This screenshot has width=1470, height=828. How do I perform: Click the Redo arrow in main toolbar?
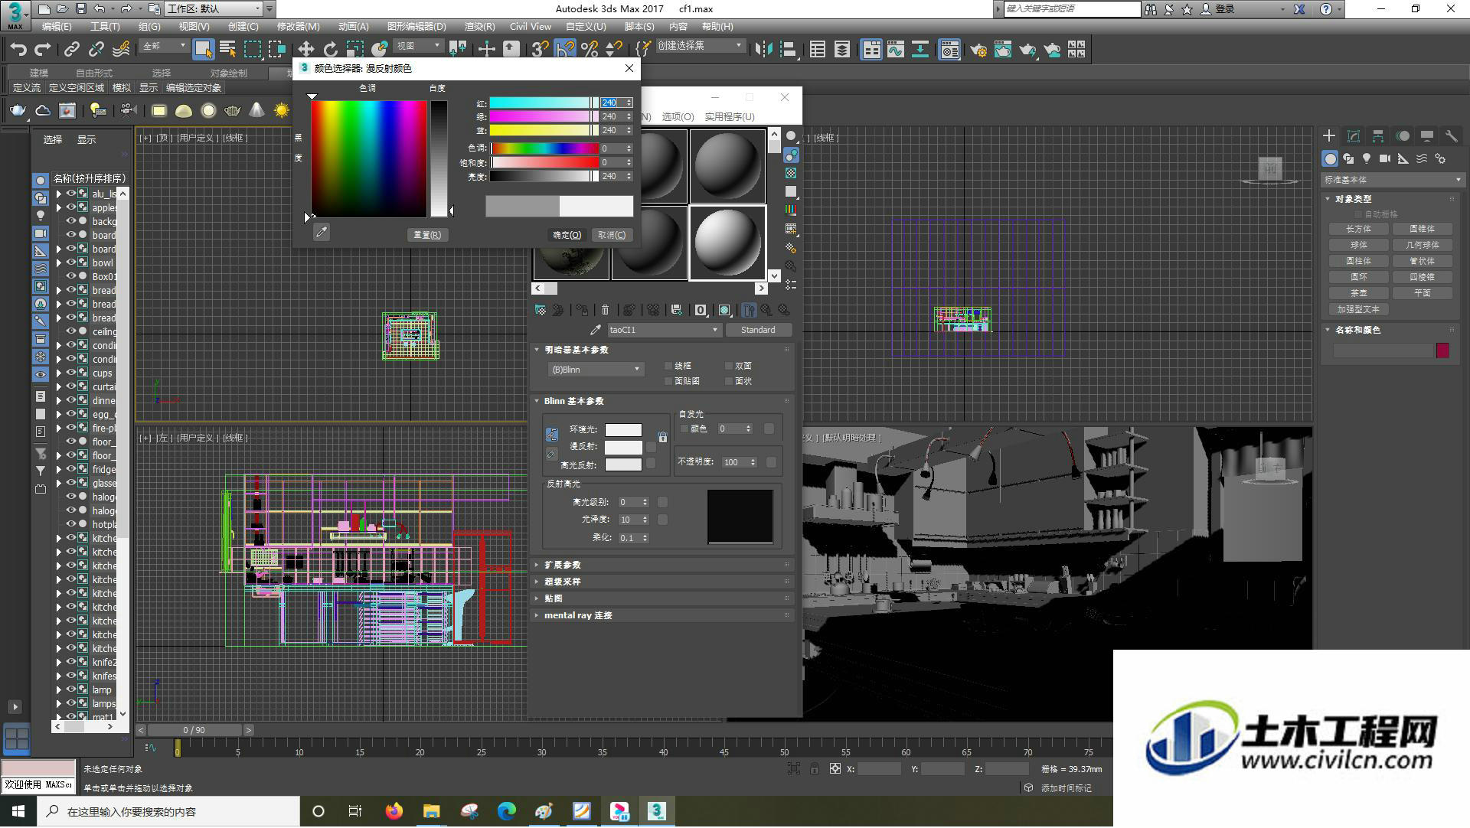point(43,50)
